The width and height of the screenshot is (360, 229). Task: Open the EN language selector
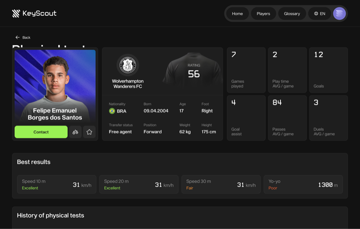pos(320,14)
